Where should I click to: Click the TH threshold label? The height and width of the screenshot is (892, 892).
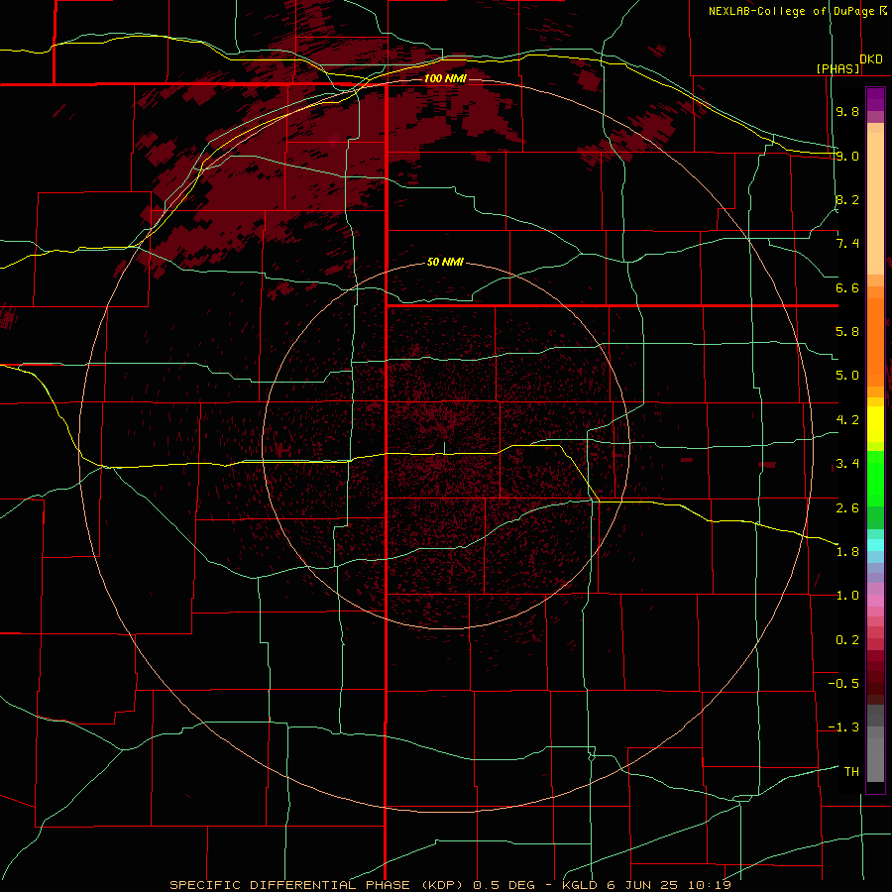pyautogui.click(x=851, y=772)
